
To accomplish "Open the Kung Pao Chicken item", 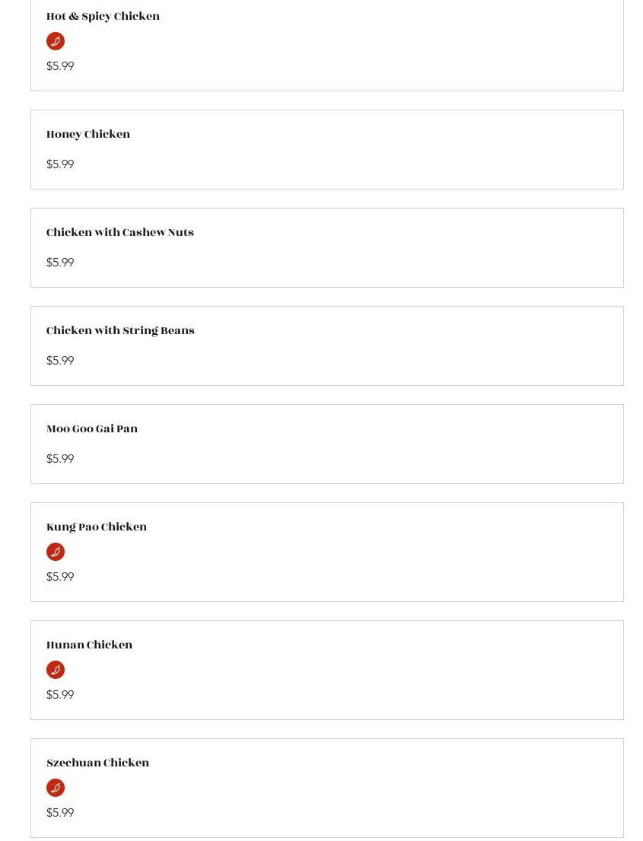I will coord(97,527).
